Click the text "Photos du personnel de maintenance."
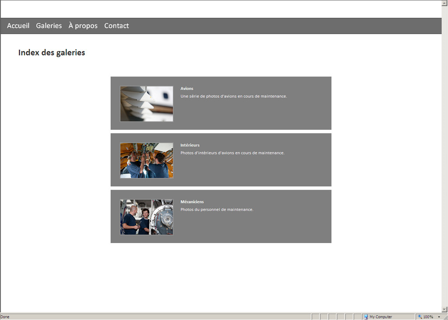This screenshot has height=320, width=448. [x=217, y=209]
